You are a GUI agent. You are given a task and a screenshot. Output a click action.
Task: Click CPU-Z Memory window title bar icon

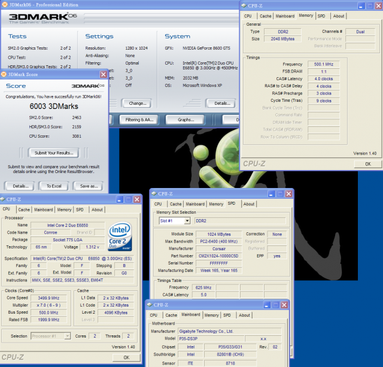(244, 5)
